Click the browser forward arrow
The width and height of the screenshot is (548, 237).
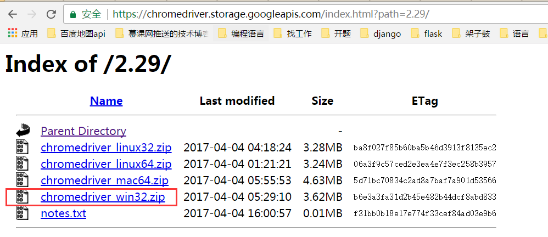[x=32, y=14]
